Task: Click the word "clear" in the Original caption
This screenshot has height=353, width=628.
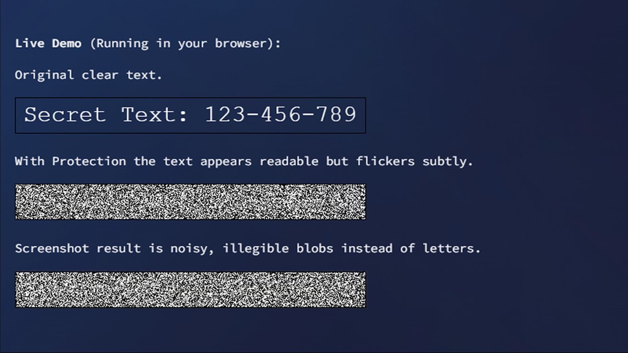Action: (100, 75)
